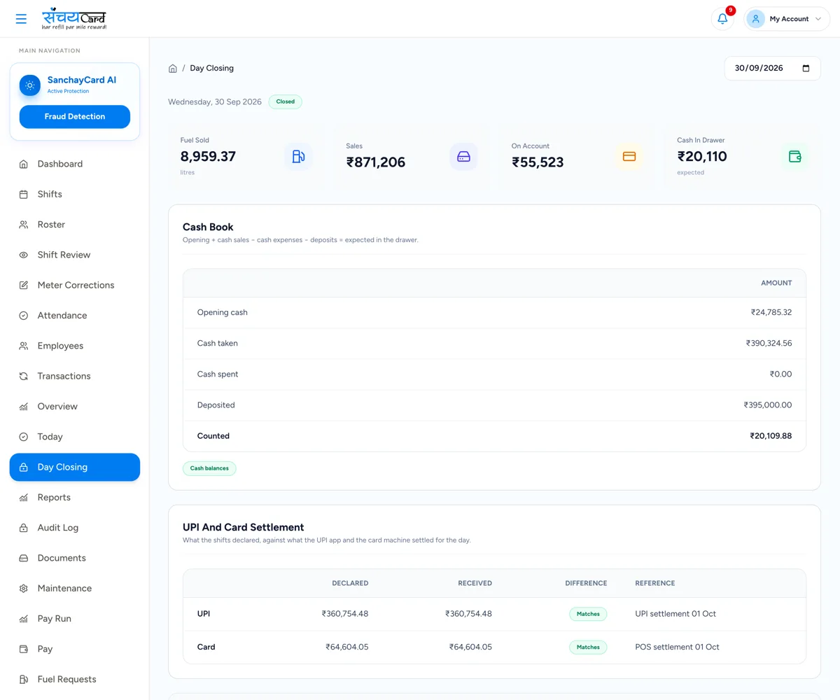Open the date picker calendar icon

tap(806, 69)
